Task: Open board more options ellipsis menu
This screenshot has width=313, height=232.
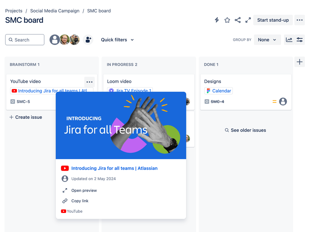Action: [300, 20]
